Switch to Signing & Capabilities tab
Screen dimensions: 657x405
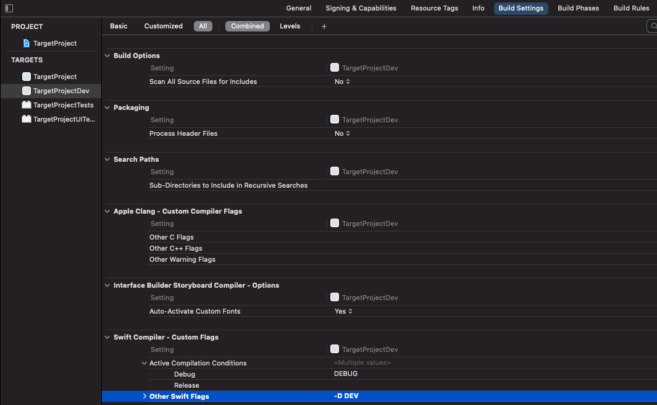(x=361, y=8)
